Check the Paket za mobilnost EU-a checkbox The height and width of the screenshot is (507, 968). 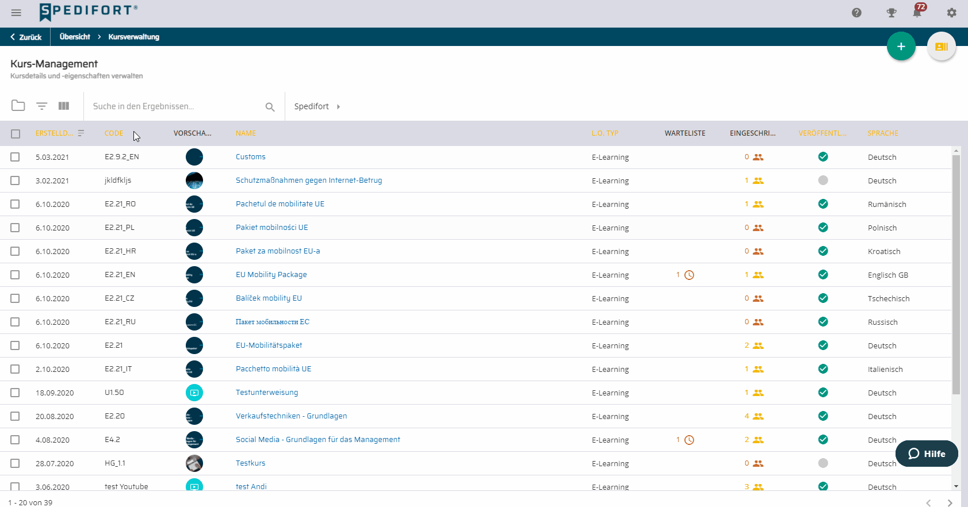[x=15, y=251]
